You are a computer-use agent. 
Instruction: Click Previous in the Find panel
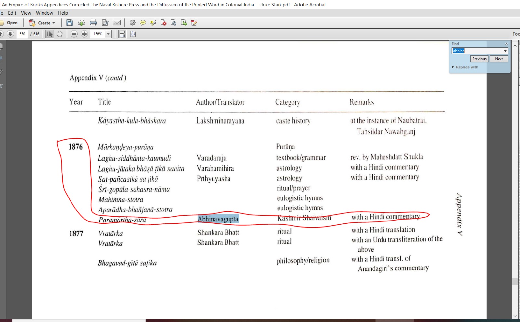pos(479,59)
